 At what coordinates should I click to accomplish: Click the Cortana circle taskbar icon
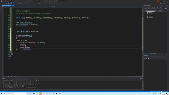click(x=27, y=94)
